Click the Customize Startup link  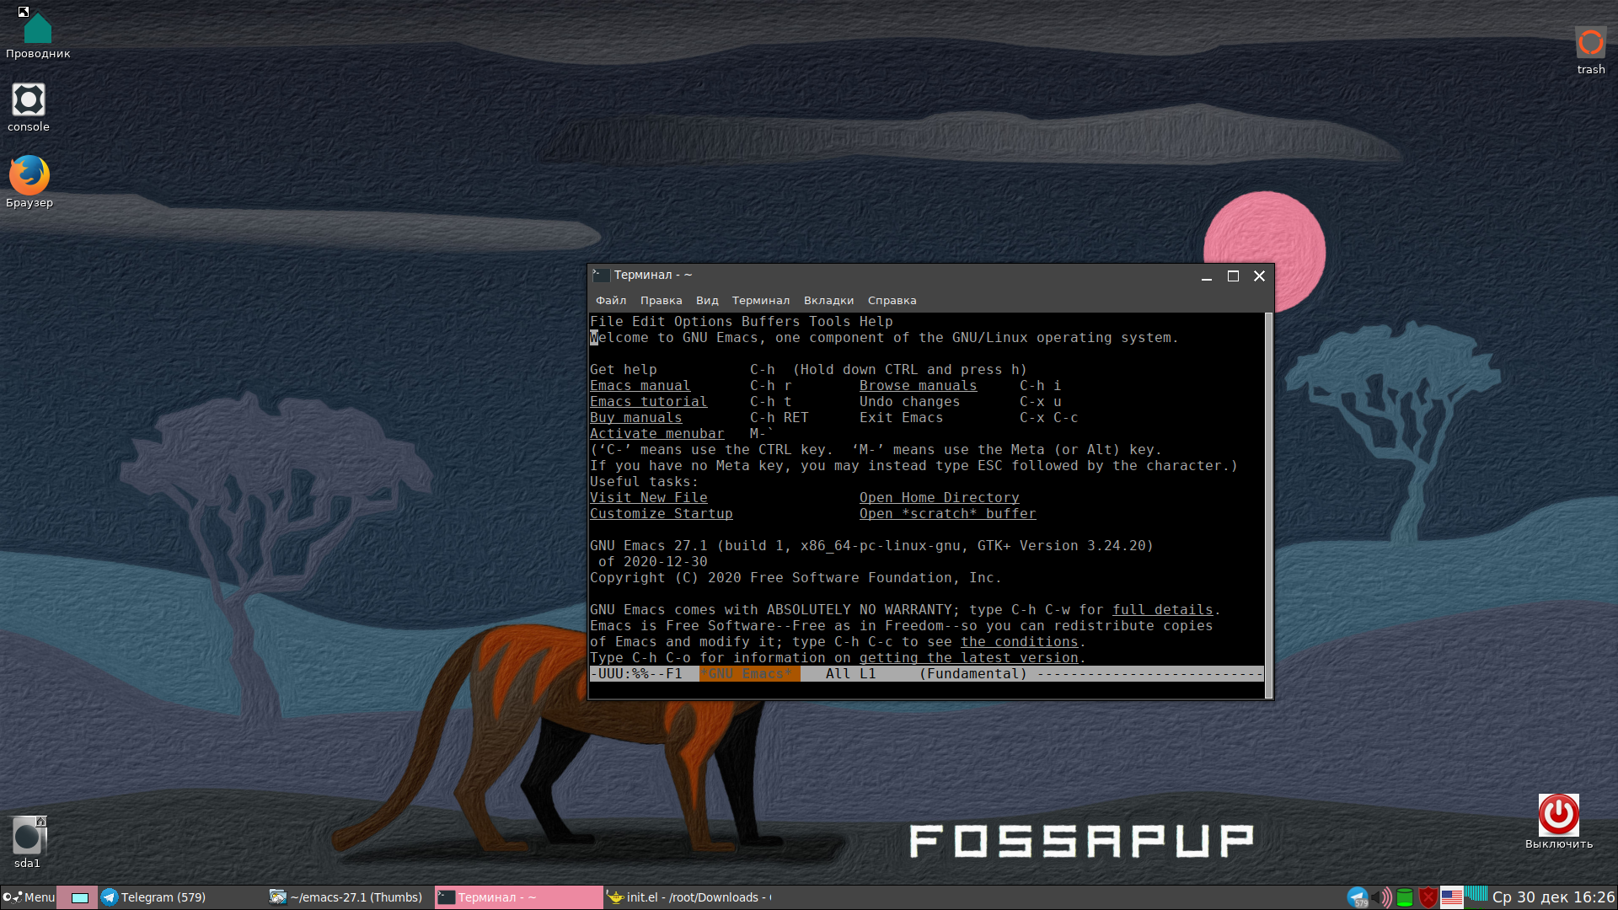coord(661,514)
